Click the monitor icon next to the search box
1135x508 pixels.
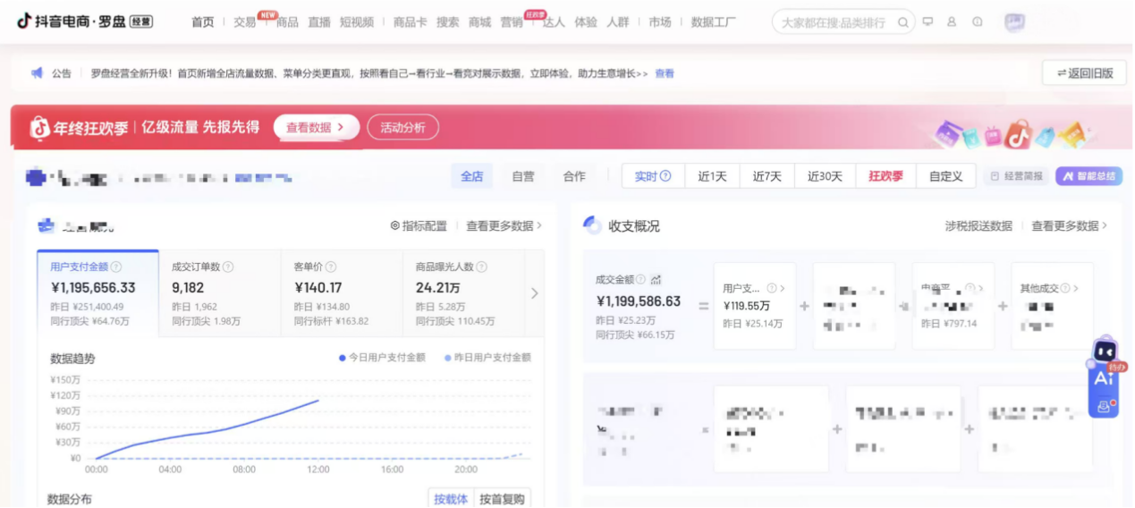click(x=927, y=22)
